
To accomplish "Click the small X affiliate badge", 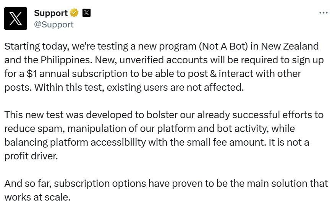I will coord(87,13).
